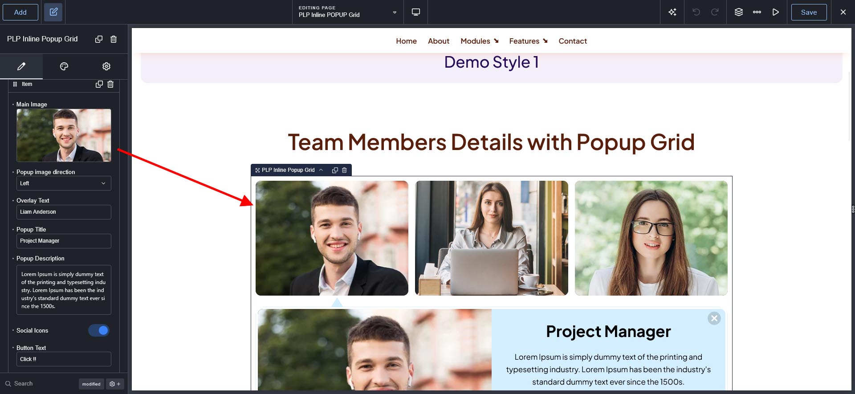Viewport: 855px width, 394px height.
Task: Go to the Home nav link
Action: coord(407,41)
